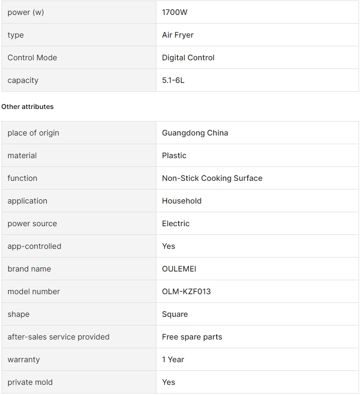Select Non-Stick Cooking Surface text
Image resolution: width=361 pixels, height=395 pixels.
click(x=212, y=178)
